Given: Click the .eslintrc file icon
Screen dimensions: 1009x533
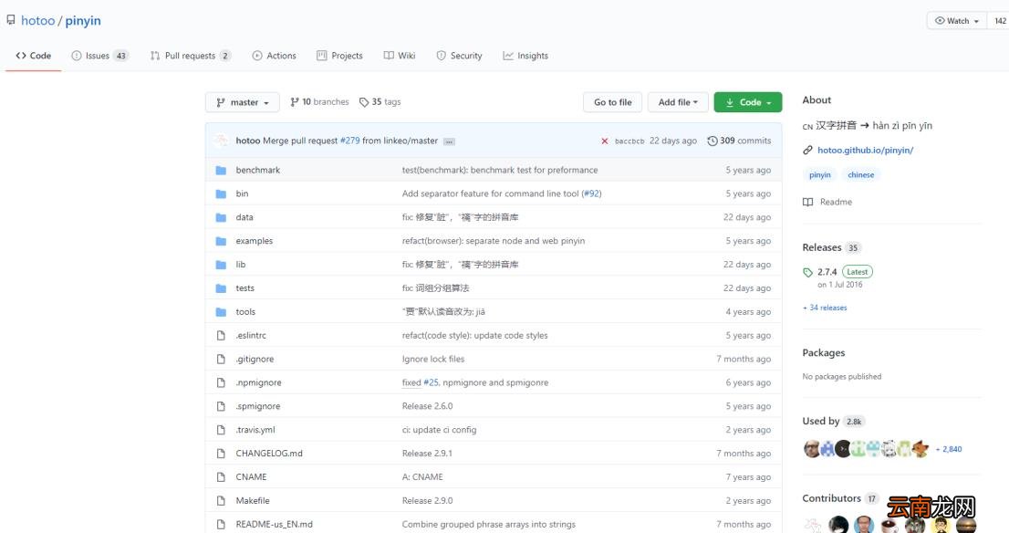Looking at the screenshot, I should tap(221, 335).
